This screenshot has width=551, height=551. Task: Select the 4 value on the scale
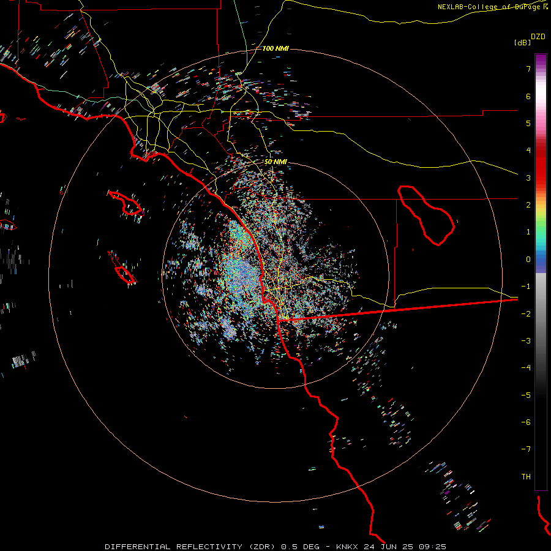pos(528,151)
